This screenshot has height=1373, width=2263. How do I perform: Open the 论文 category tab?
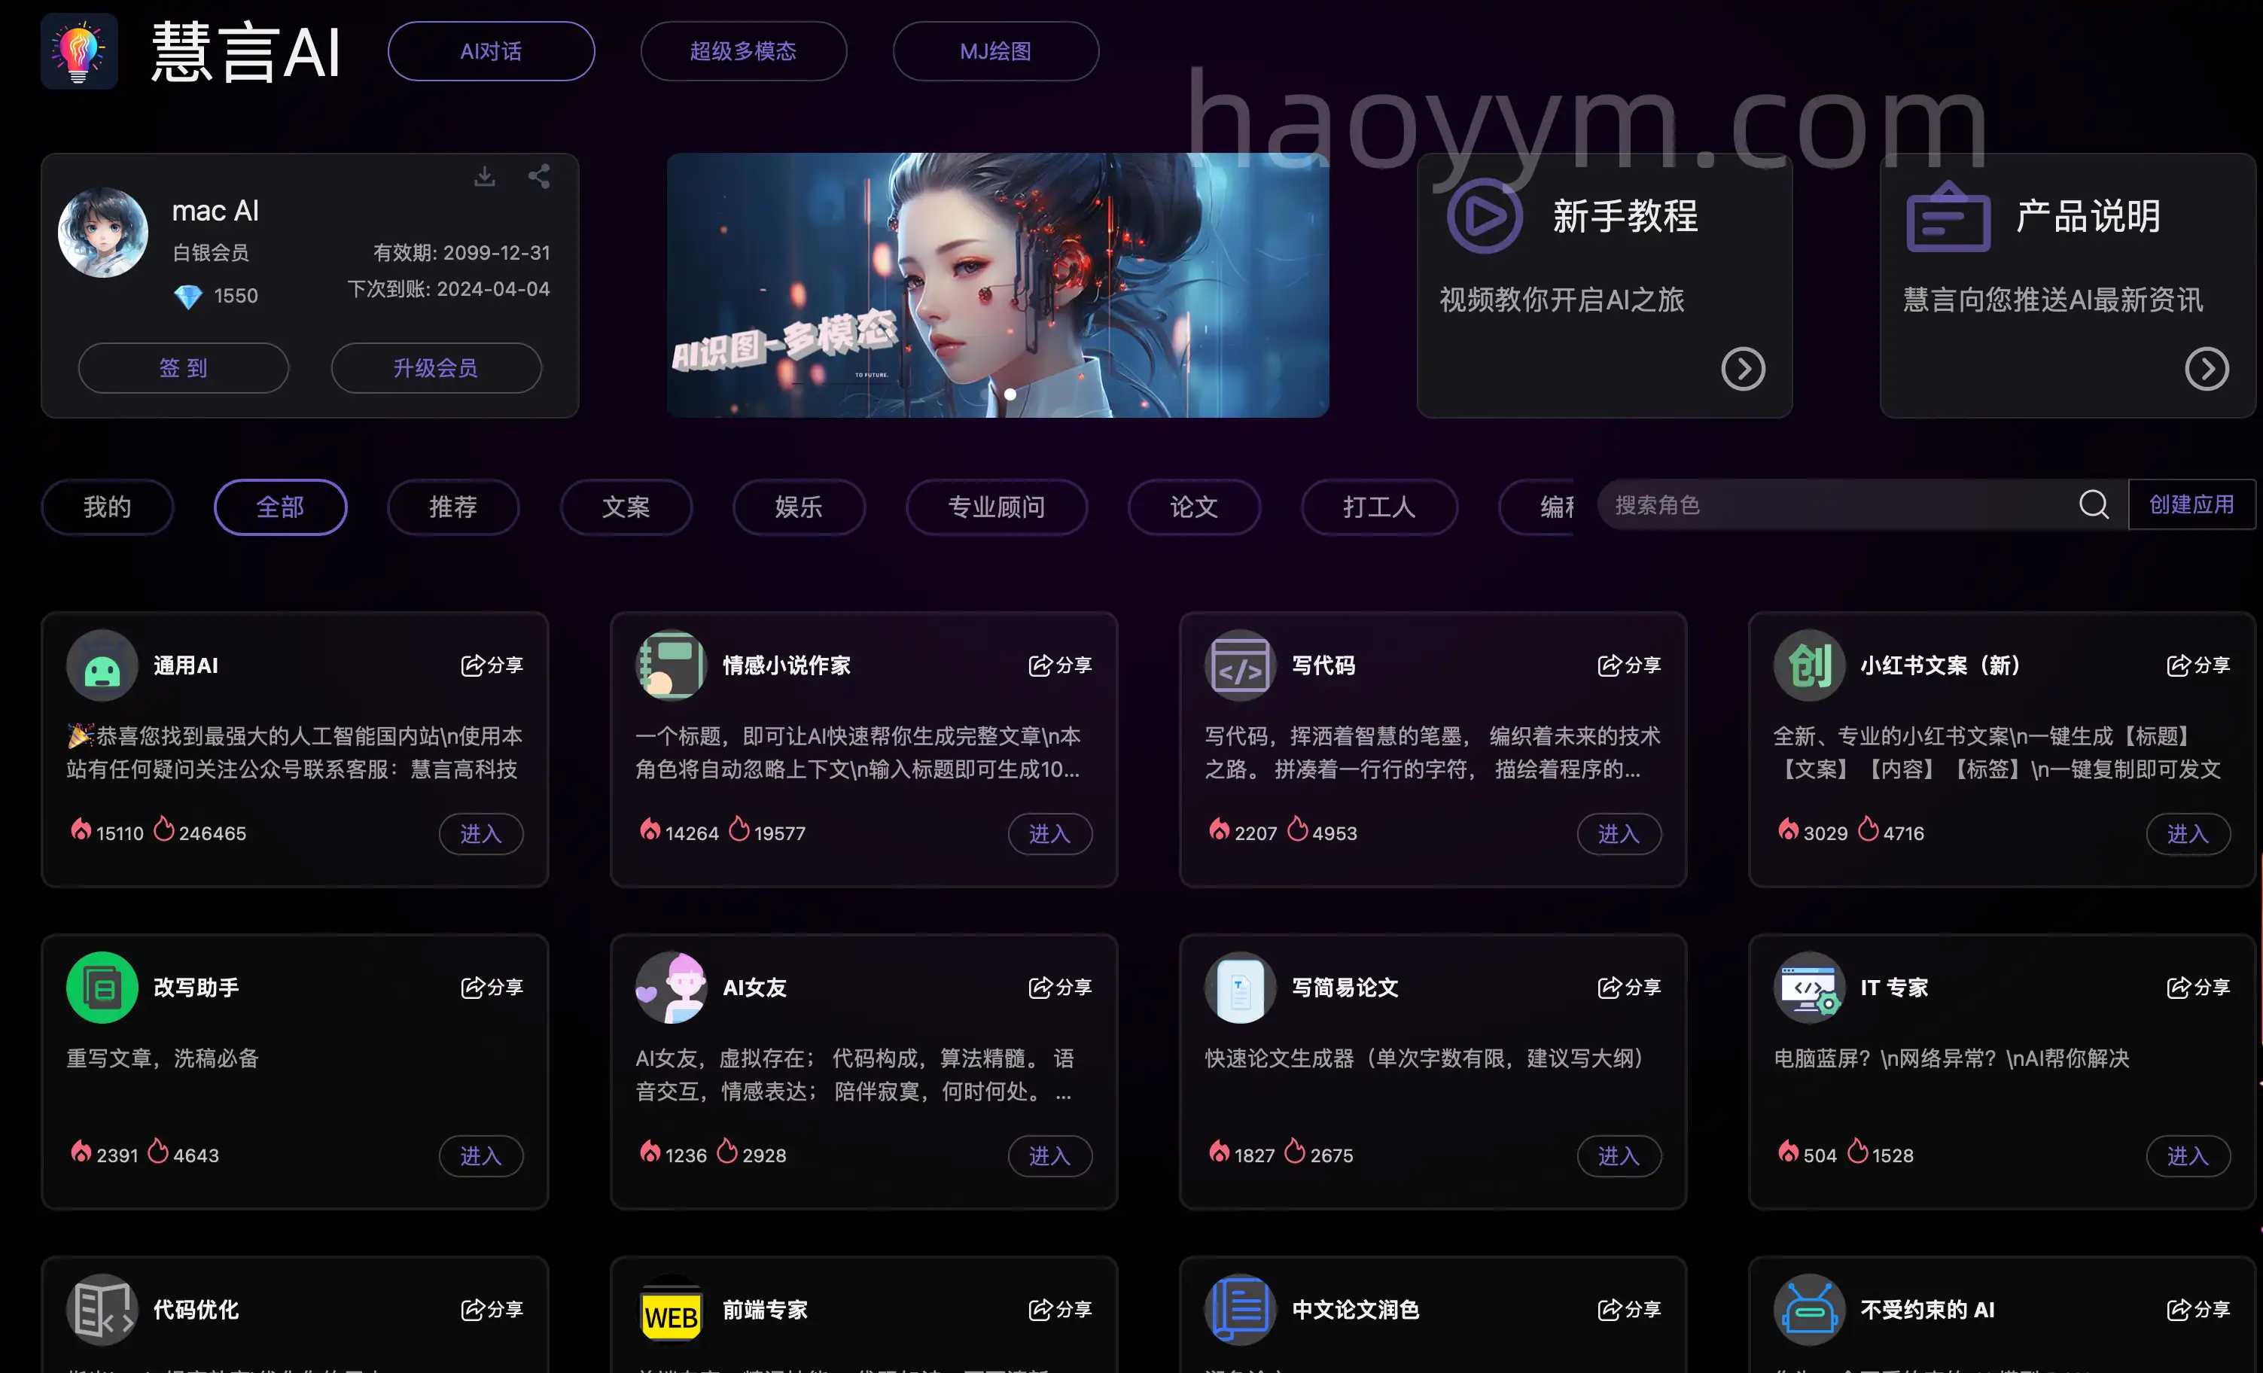click(1194, 507)
